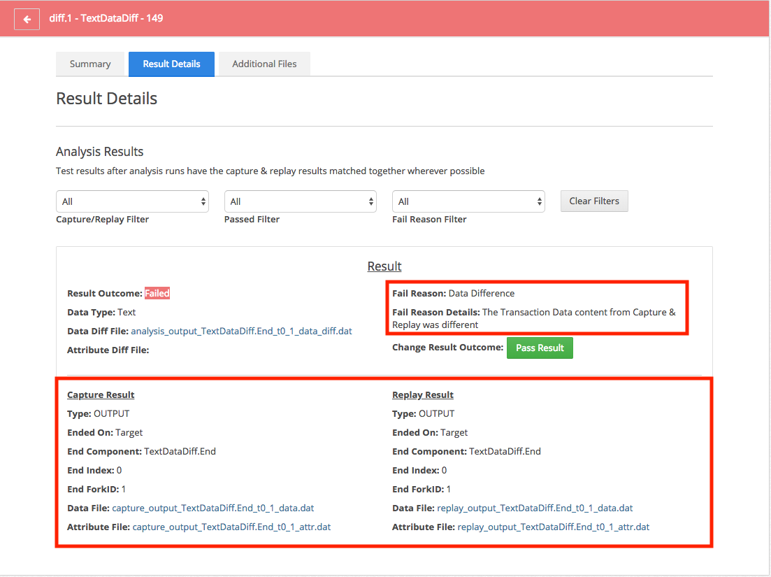Click the Capture Result heading
This screenshot has height=577, width=771.
pyautogui.click(x=101, y=395)
